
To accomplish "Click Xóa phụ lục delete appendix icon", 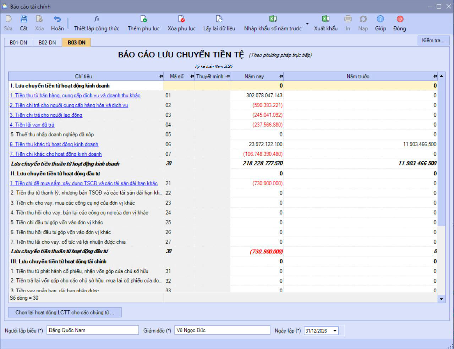I will pyautogui.click(x=181, y=20).
